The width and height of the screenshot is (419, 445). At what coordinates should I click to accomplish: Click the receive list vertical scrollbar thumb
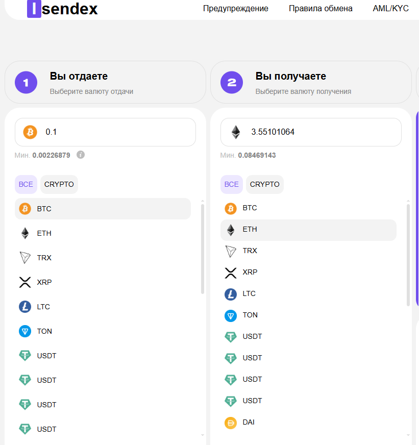408,255
